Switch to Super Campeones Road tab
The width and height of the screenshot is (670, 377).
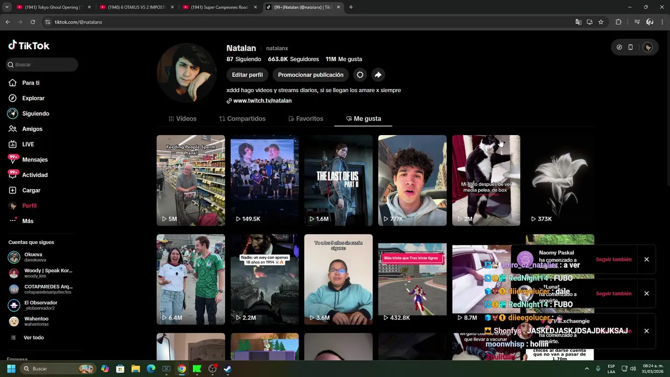point(219,7)
